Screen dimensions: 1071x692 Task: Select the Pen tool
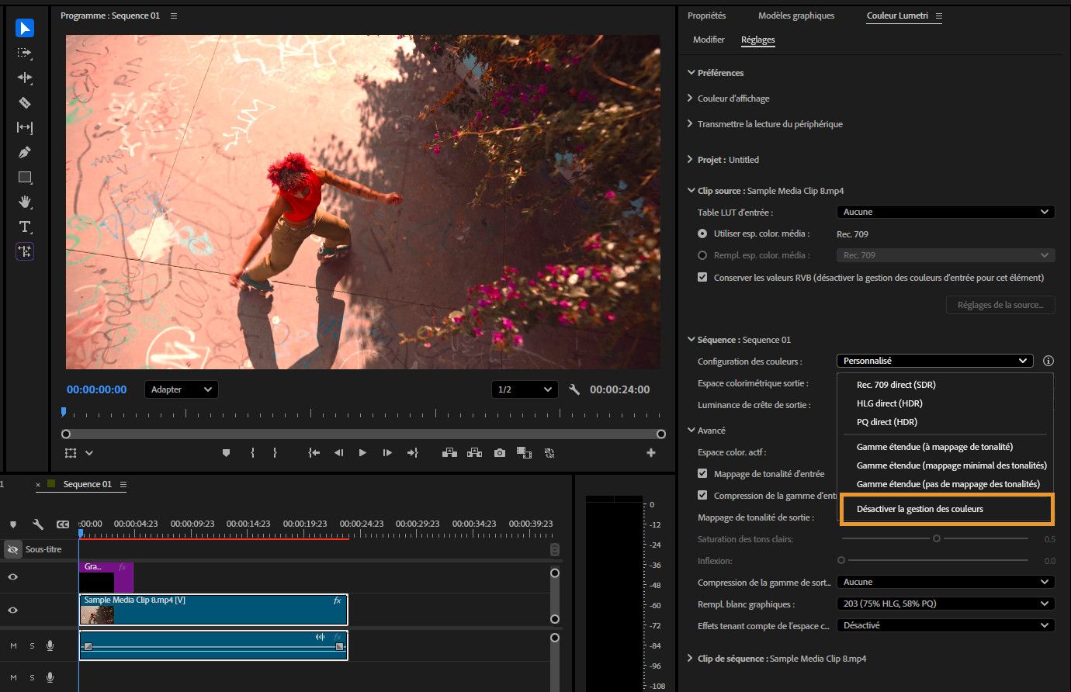point(25,152)
